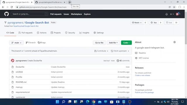187x105 pixels.
Task: Open the Security tab
Action: click(x=70, y=33)
